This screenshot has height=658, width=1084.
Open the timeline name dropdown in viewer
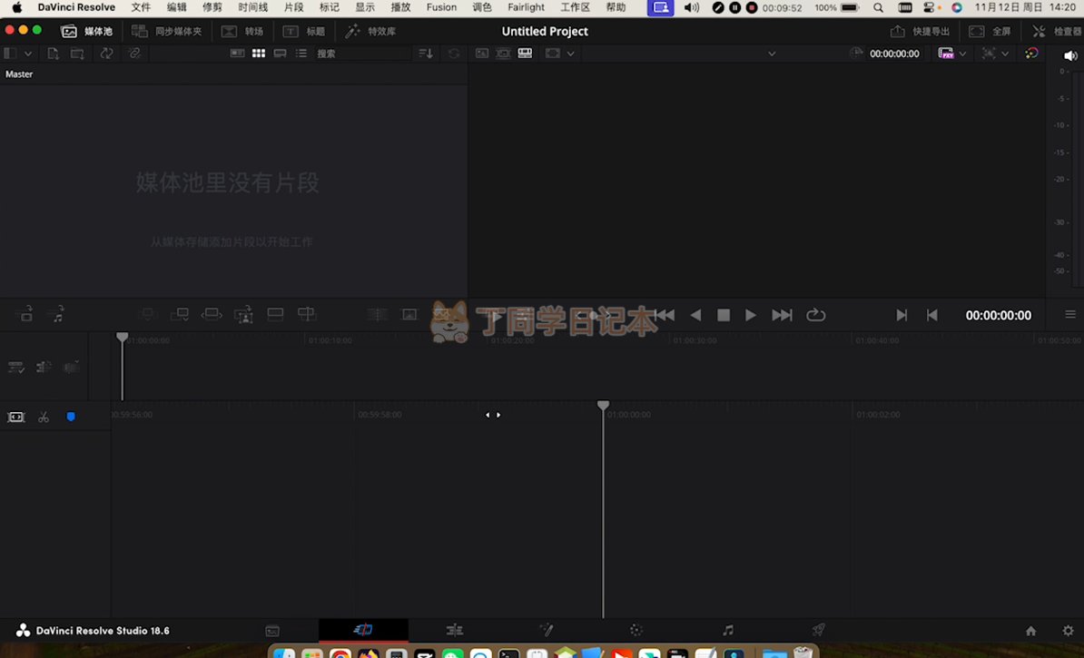(x=772, y=54)
